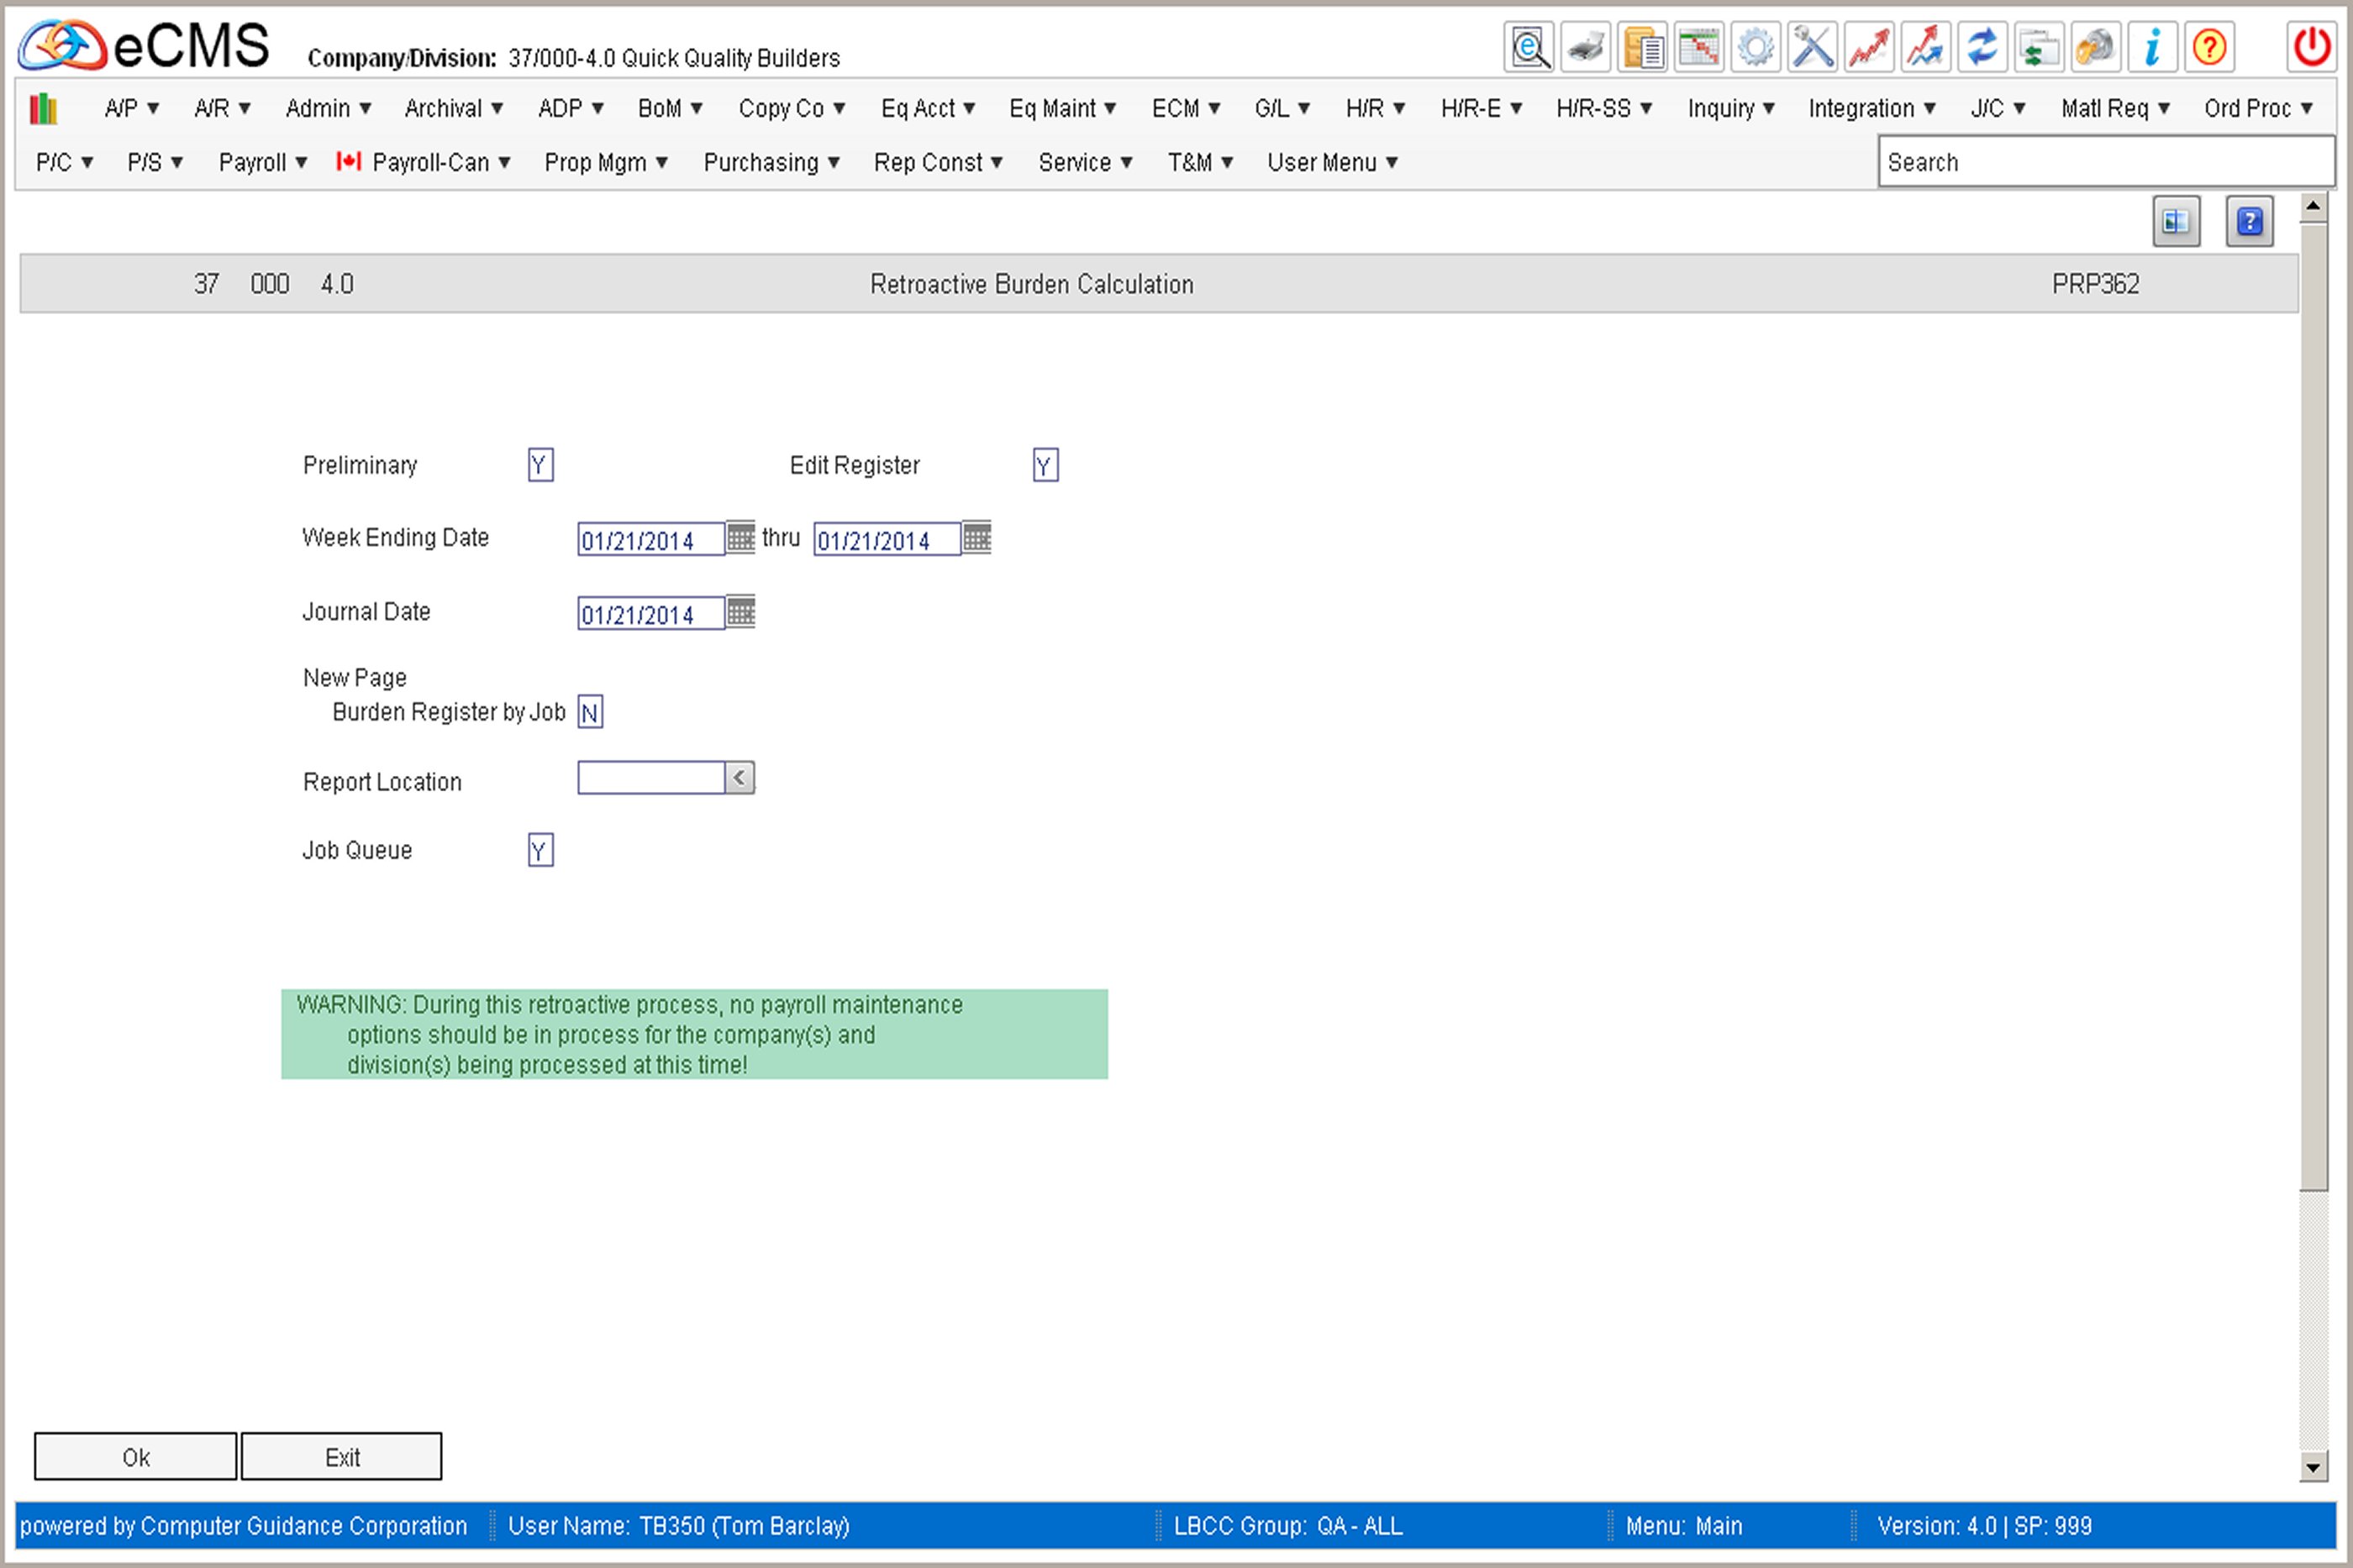Click the Week Ending start date field
This screenshot has height=1568, width=2353.
(651, 540)
